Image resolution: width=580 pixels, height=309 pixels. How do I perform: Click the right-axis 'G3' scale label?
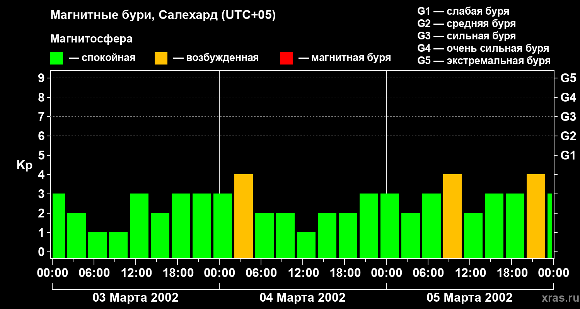[568, 117]
